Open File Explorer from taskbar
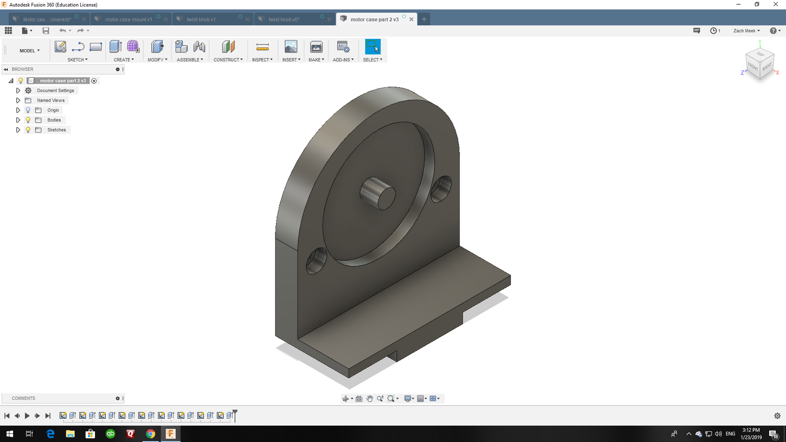The height and width of the screenshot is (442, 786). 70,434
